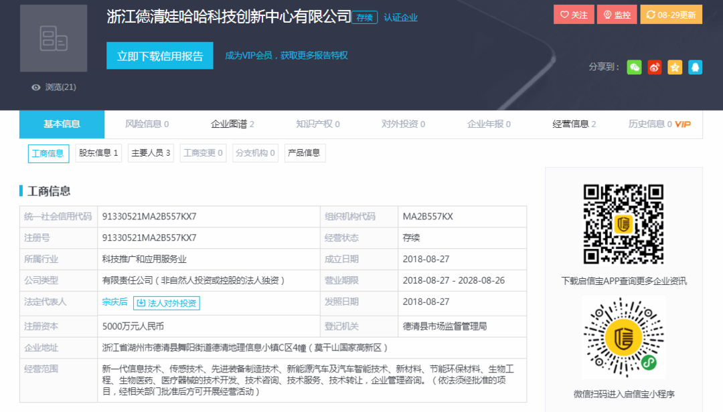723x412 pixels.
Task: Open the 企业图谱 tab
Action: (232, 124)
